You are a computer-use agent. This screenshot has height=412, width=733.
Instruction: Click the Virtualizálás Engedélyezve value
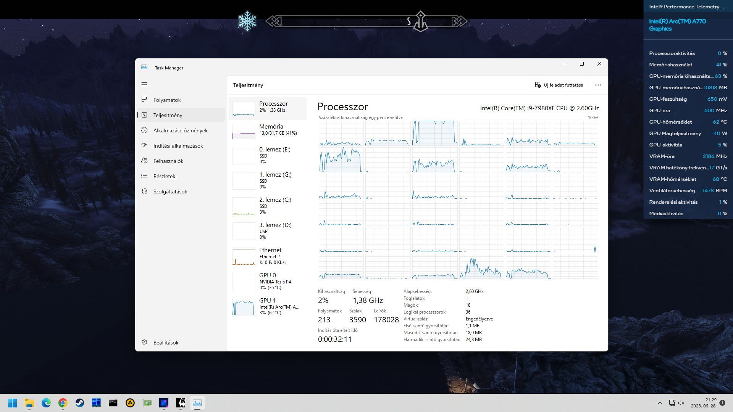(x=479, y=319)
